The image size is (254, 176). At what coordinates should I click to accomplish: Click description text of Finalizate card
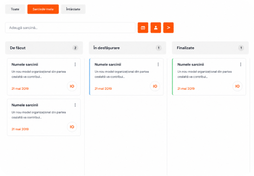(x=205, y=74)
